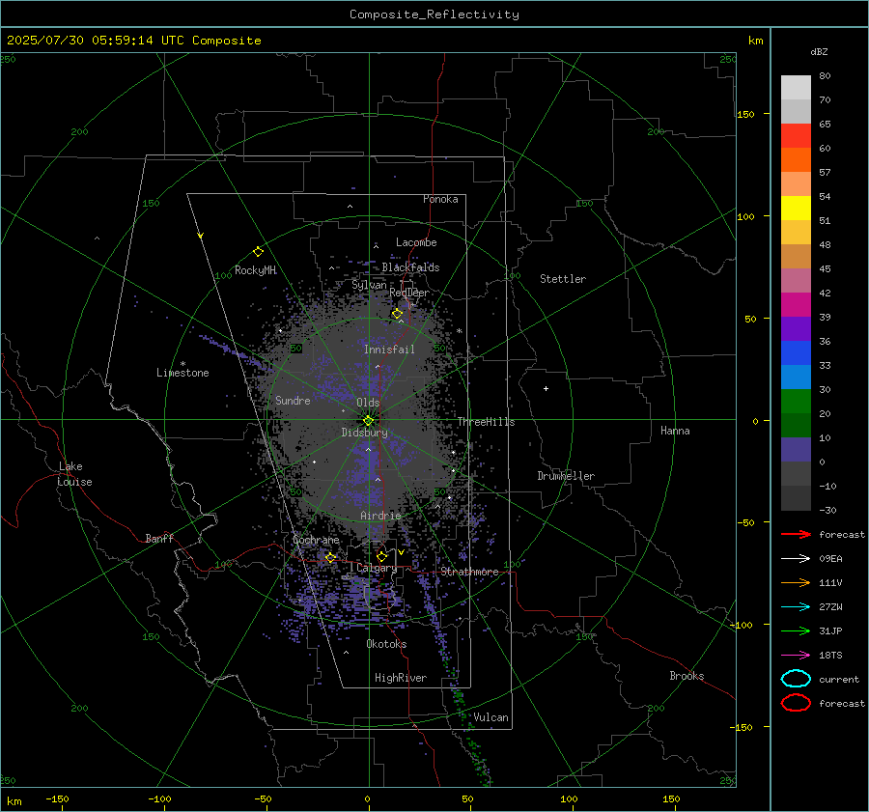The height and width of the screenshot is (812, 869).
Task: Click the Olds city label
Action: 368,403
